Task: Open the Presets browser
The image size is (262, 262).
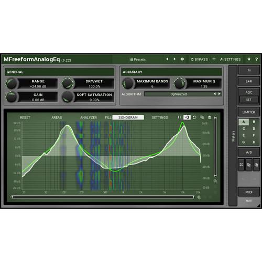Action: 137,59
